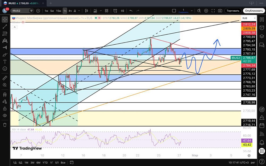Open the economic calendar sidebar icon
The image size is (266, 166).
[x=262, y=126]
